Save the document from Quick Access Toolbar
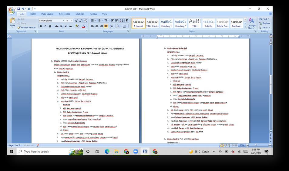 click(x=18, y=9)
